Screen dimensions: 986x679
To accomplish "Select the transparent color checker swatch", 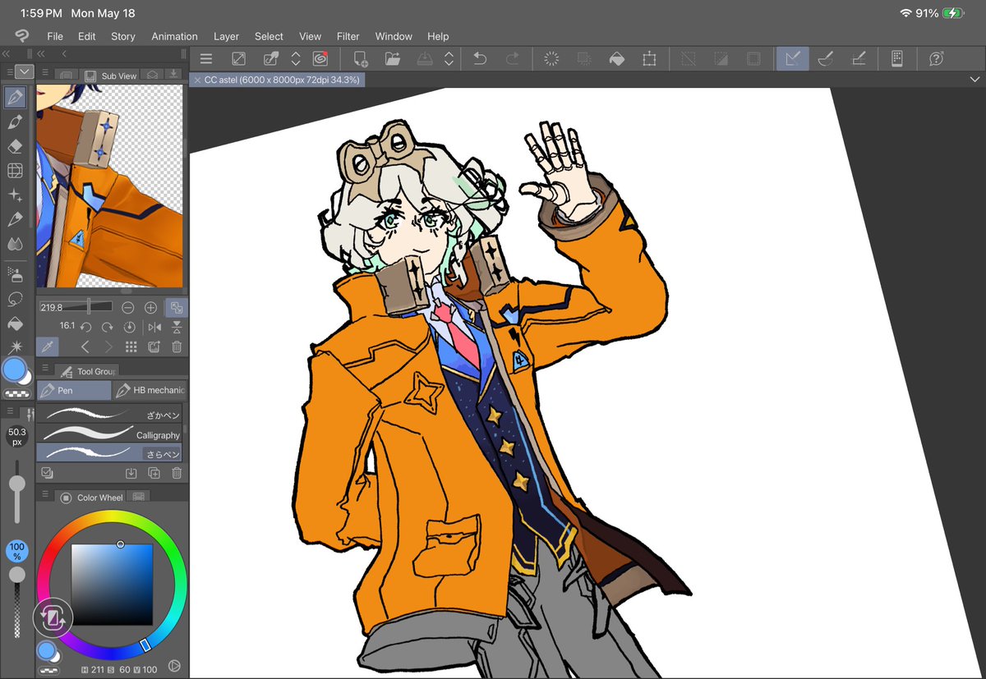I will (15, 393).
